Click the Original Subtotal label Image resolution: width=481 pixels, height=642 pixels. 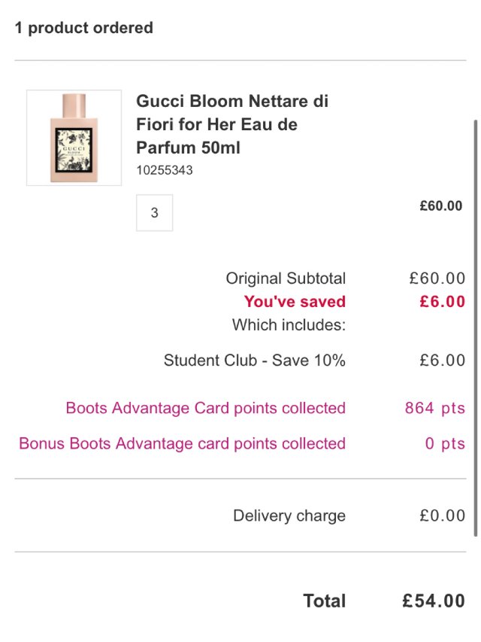point(286,278)
